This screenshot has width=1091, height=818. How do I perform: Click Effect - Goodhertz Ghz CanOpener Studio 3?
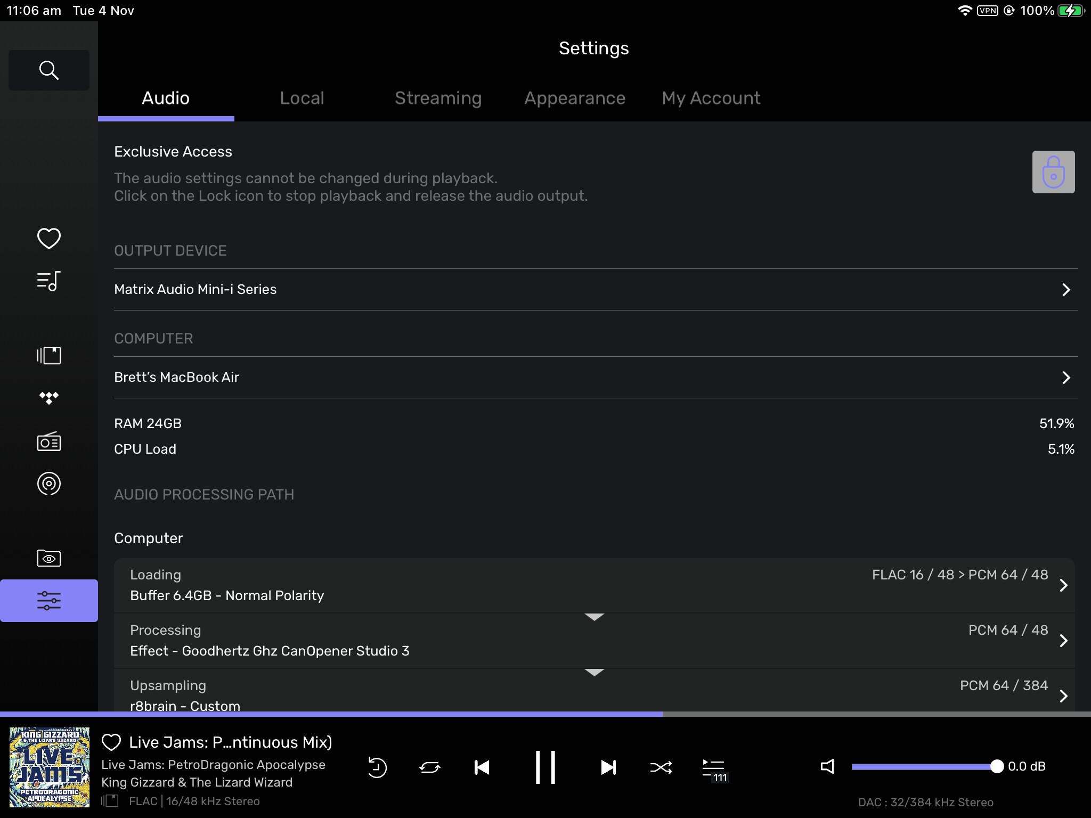270,651
